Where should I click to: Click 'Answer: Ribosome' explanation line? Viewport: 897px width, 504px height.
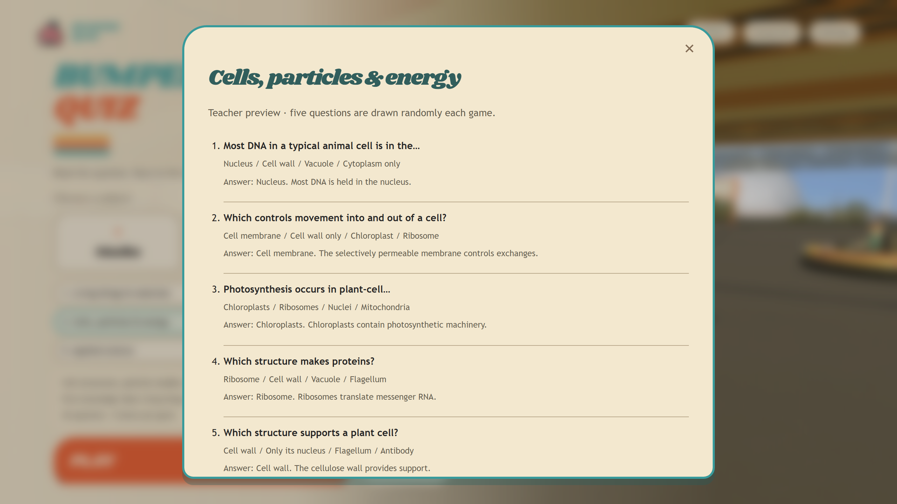[x=330, y=397]
